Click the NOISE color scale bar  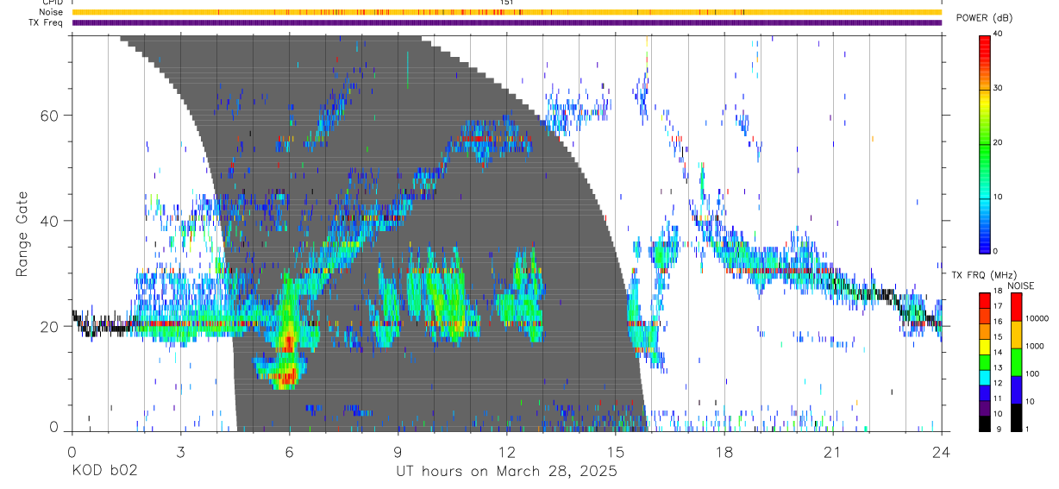tap(1016, 362)
